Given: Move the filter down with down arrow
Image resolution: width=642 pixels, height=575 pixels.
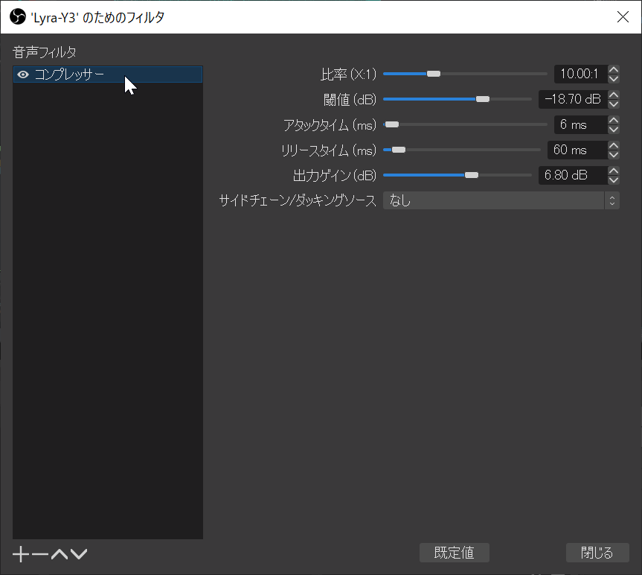Looking at the screenshot, I should [x=79, y=554].
